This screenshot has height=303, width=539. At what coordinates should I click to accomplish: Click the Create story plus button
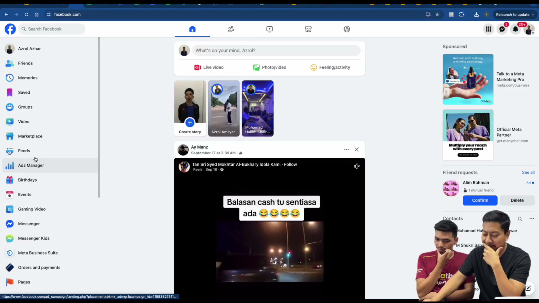[190, 123]
